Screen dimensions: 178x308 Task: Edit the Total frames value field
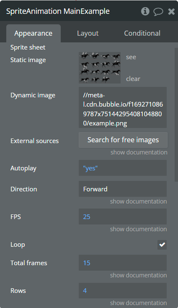(x=123, y=263)
